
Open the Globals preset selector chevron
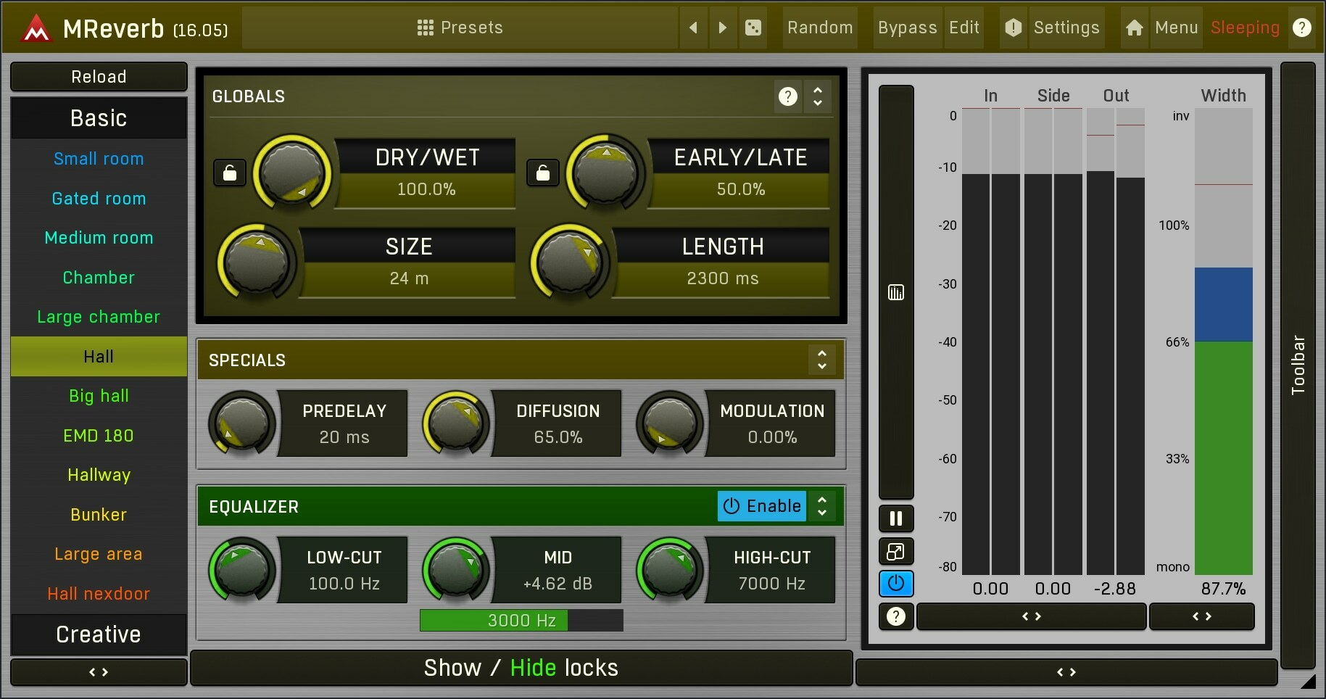[818, 96]
